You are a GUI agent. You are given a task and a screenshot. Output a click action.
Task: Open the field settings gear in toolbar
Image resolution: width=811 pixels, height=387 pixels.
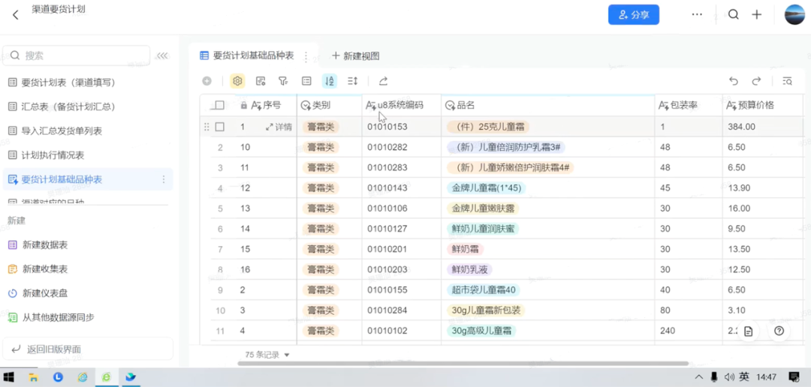coord(237,80)
